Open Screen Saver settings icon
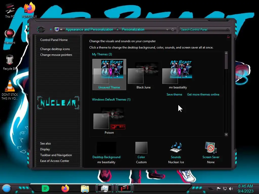 [211, 148]
